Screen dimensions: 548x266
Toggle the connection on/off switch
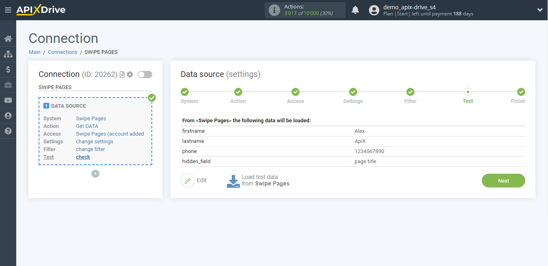tap(145, 74)
